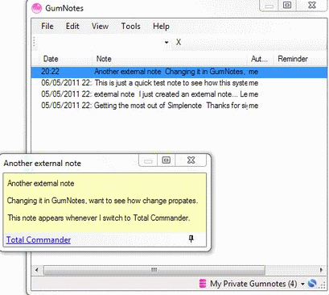
Task: Expand the My Private Gumnotes dropdown arrow
Action: [302, 284]
